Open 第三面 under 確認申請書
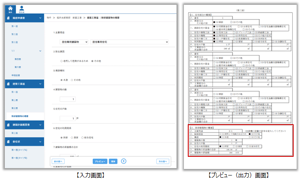 [15, 42]
